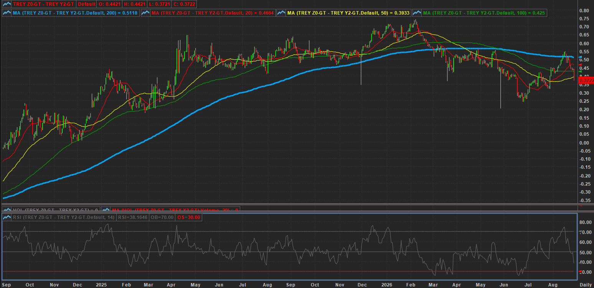
Task: Click the green 100 MA arrow marker on price axis
Action: point(580,72)
